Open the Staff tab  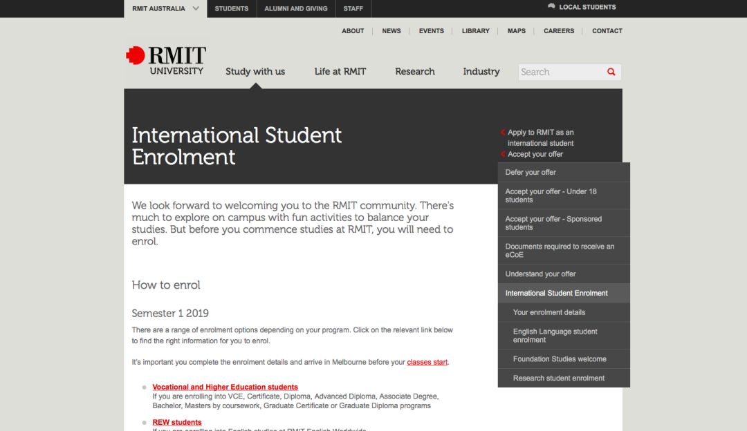pos(353,8)
